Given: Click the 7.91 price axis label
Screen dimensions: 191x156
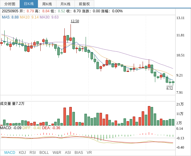Looking at the screenshot, I should pyautogui.click(x=180, y=92).
